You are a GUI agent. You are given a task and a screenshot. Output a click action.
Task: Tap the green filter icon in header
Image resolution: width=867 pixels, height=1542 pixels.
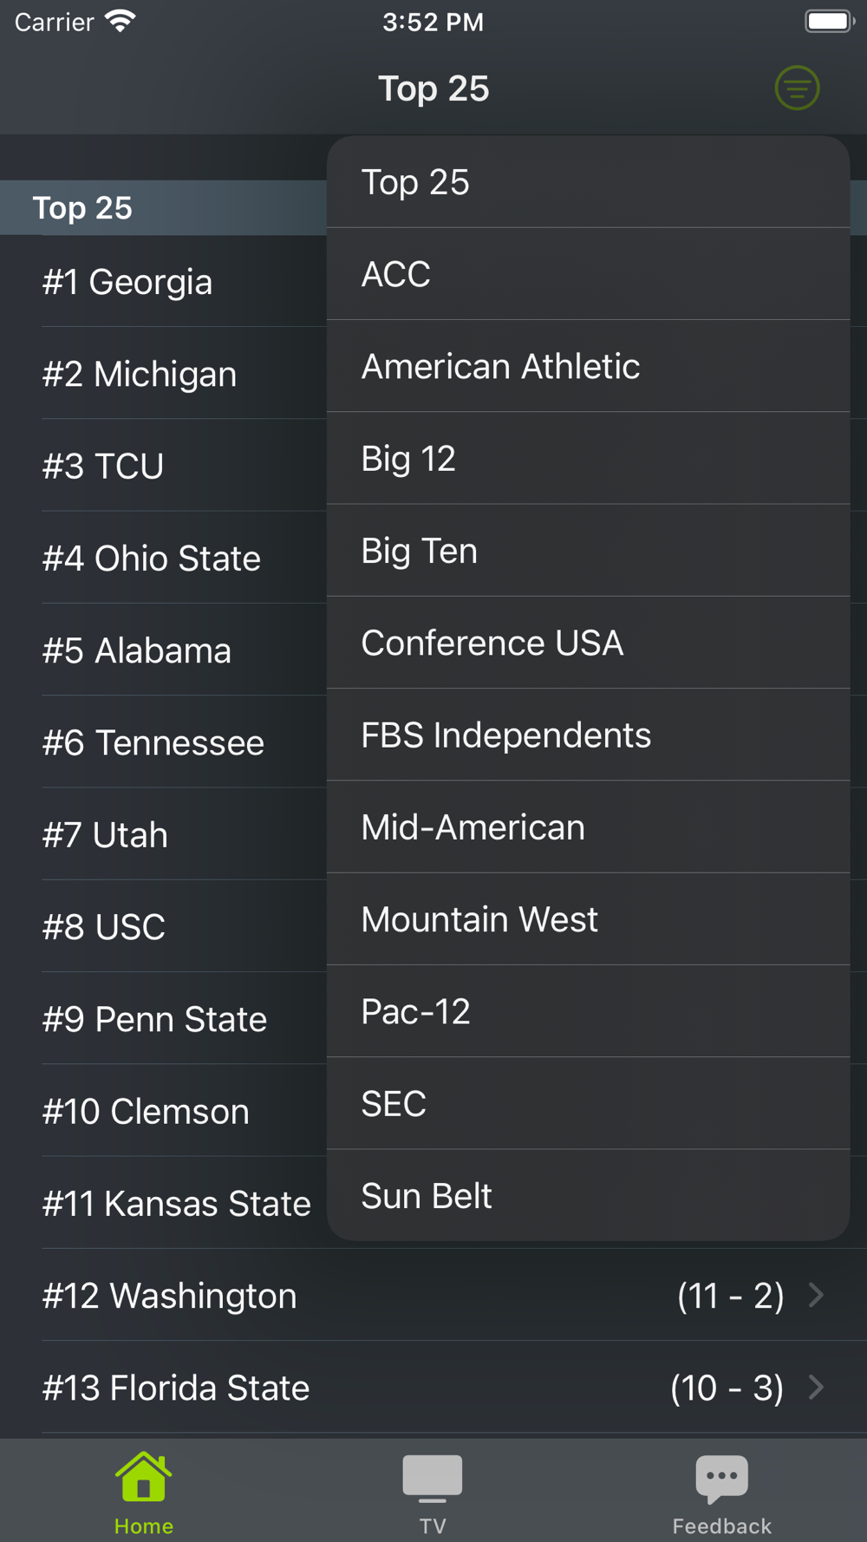(797, 88)
